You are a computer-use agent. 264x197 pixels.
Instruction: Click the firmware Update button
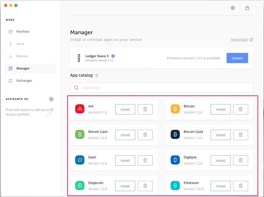(237, 58)
